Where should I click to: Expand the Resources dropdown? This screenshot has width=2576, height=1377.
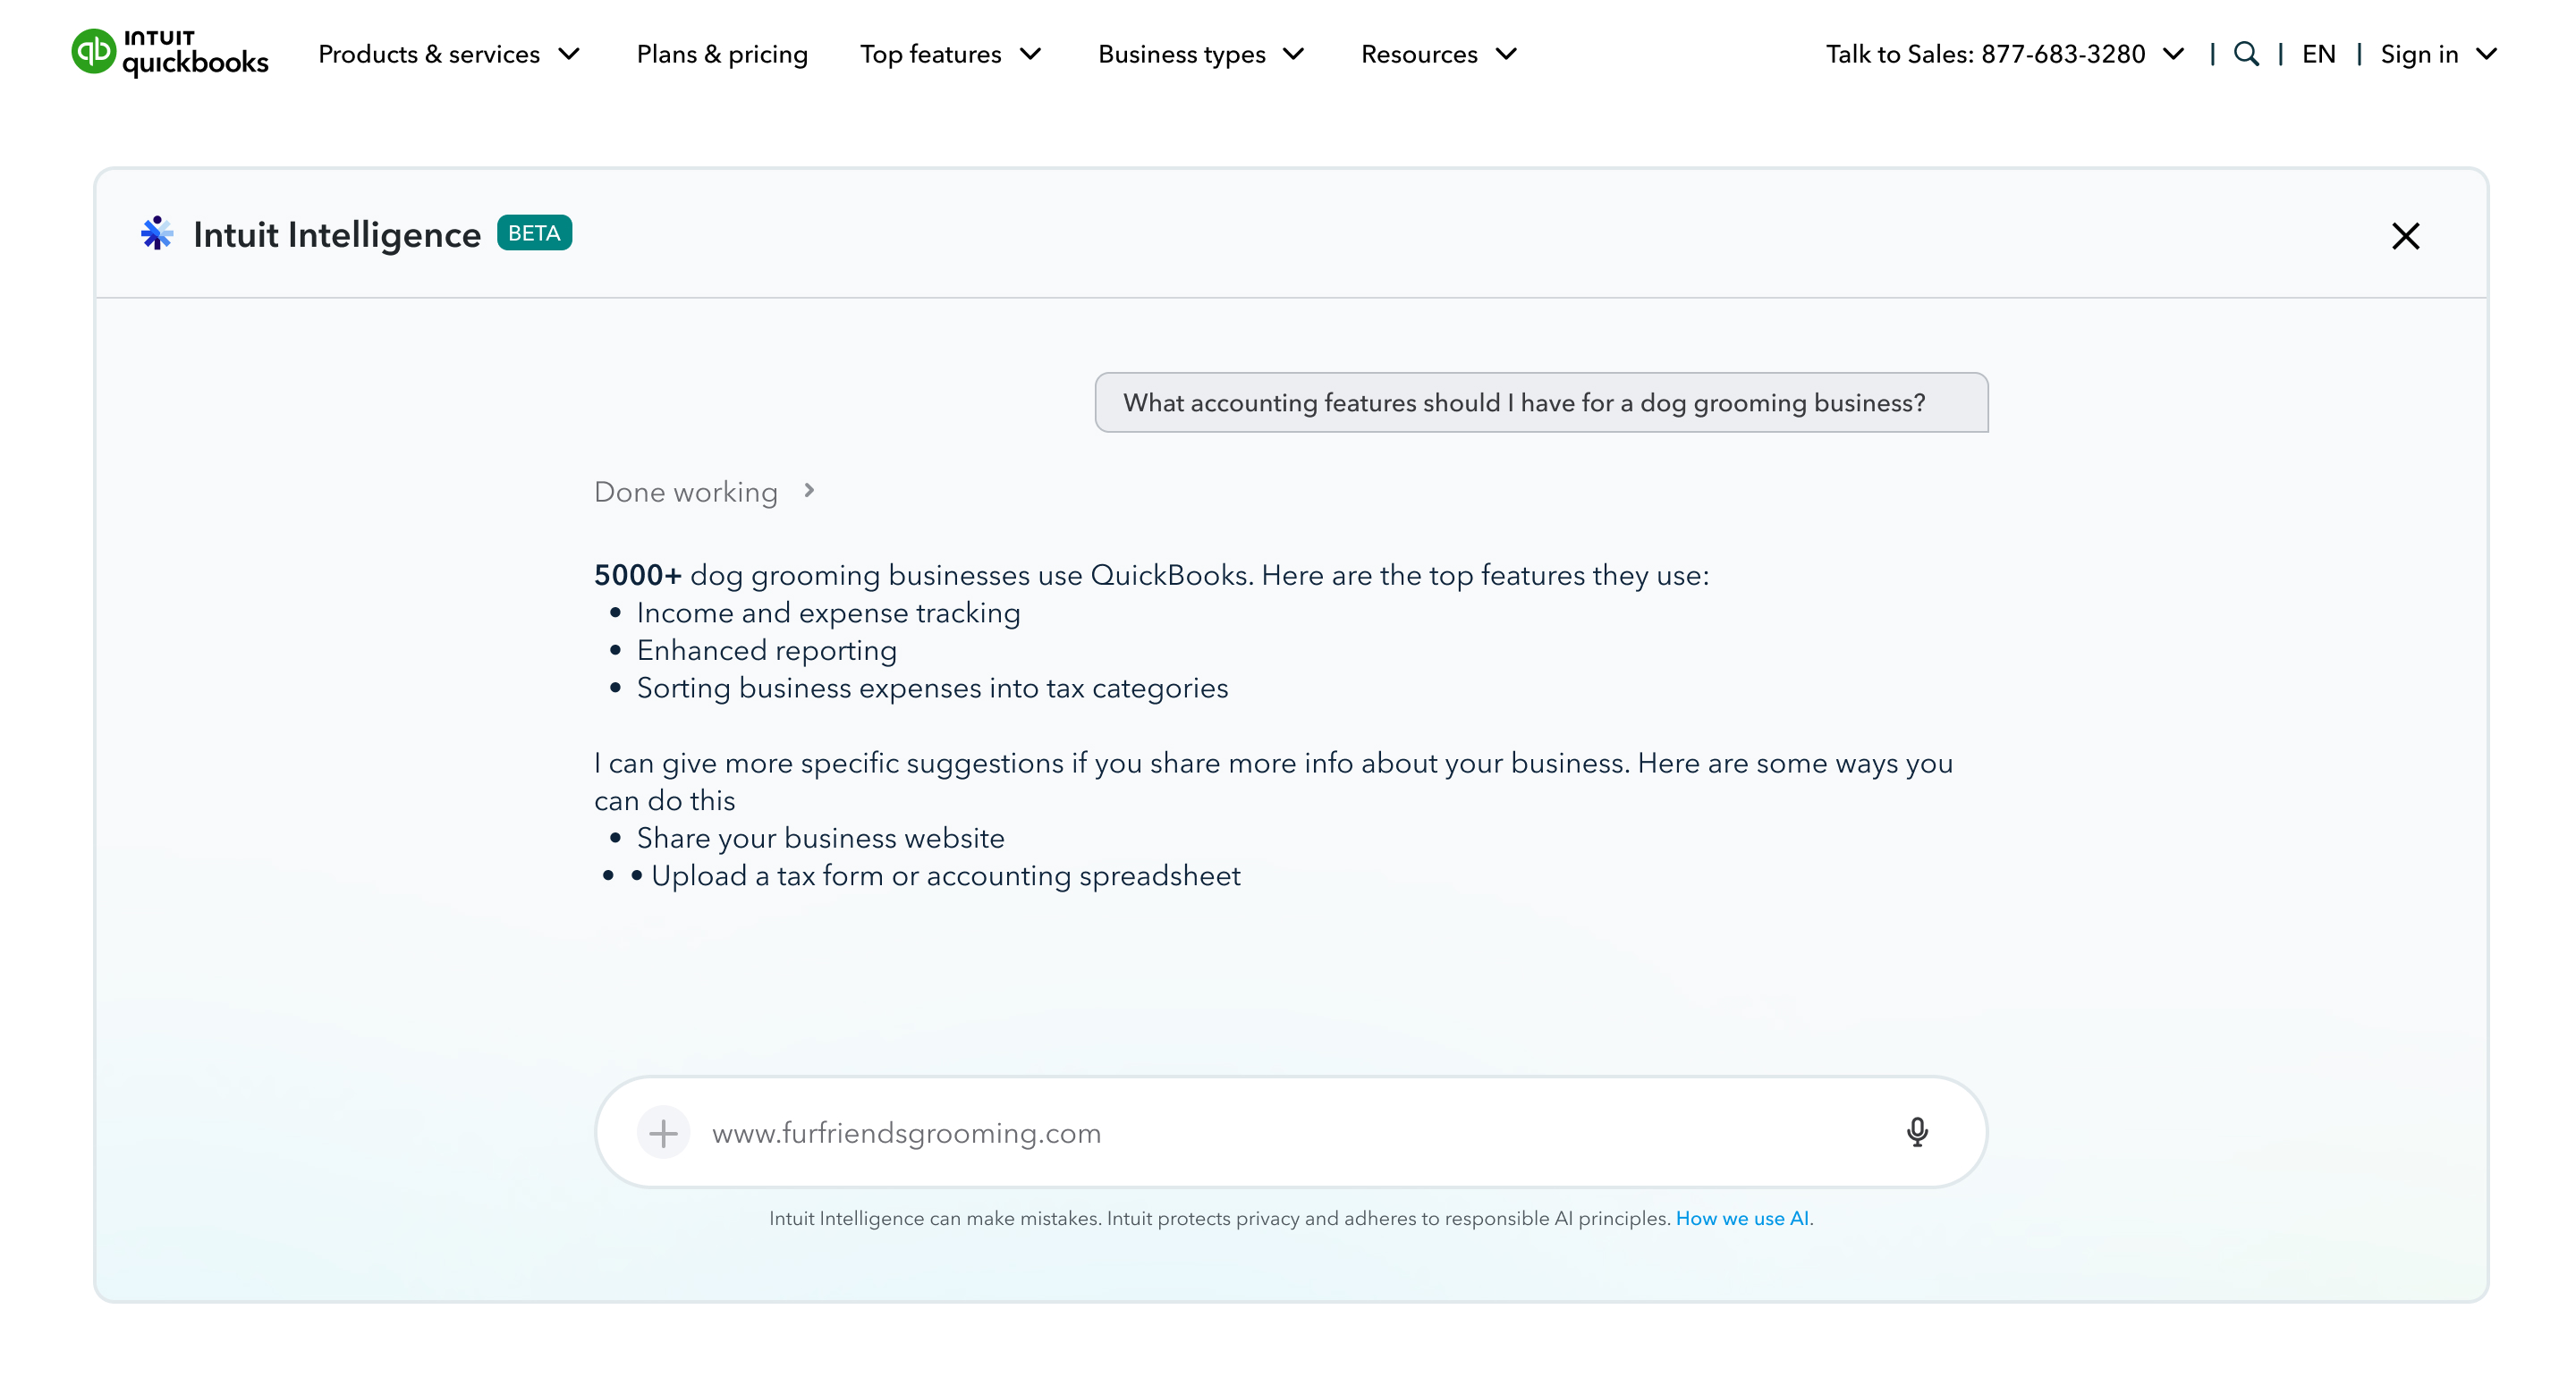click(1439, 54)
